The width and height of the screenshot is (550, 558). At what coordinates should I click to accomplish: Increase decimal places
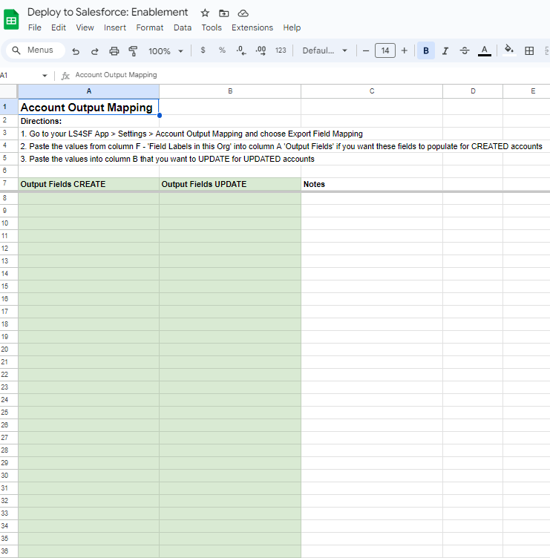261,50
